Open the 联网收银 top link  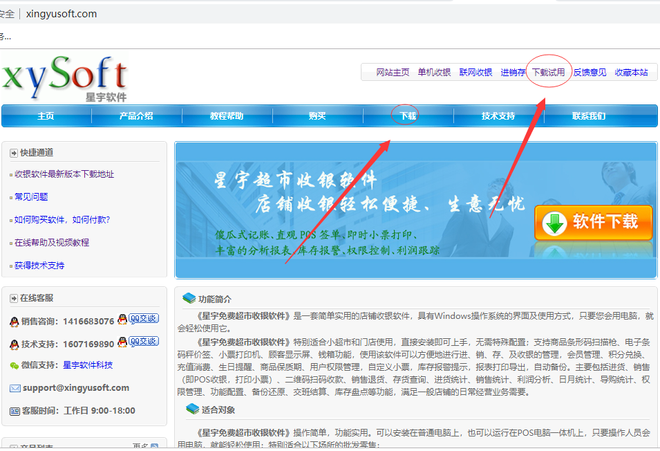click(x=475, y=73)
